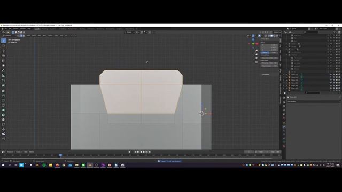Select the Smooth vertices tool
The width and height of the screenshot is (342, 192).
[4, 119]
